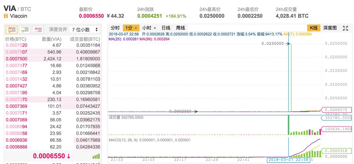Click the 105634.1900 volume axis tag

coord(336,129)
